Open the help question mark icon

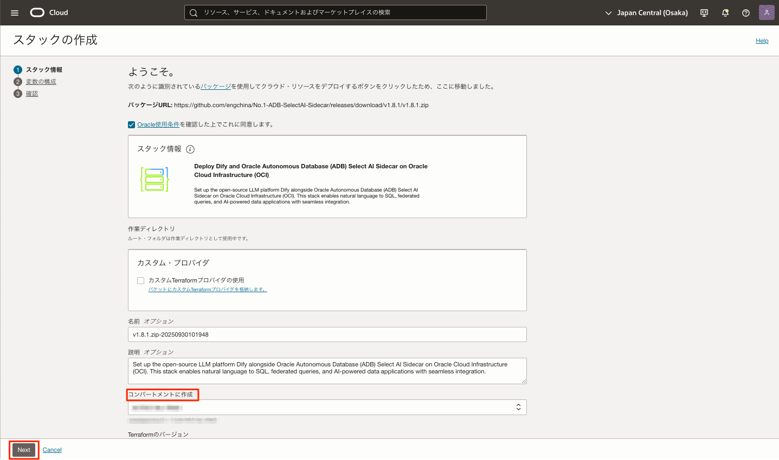point(746,13)
